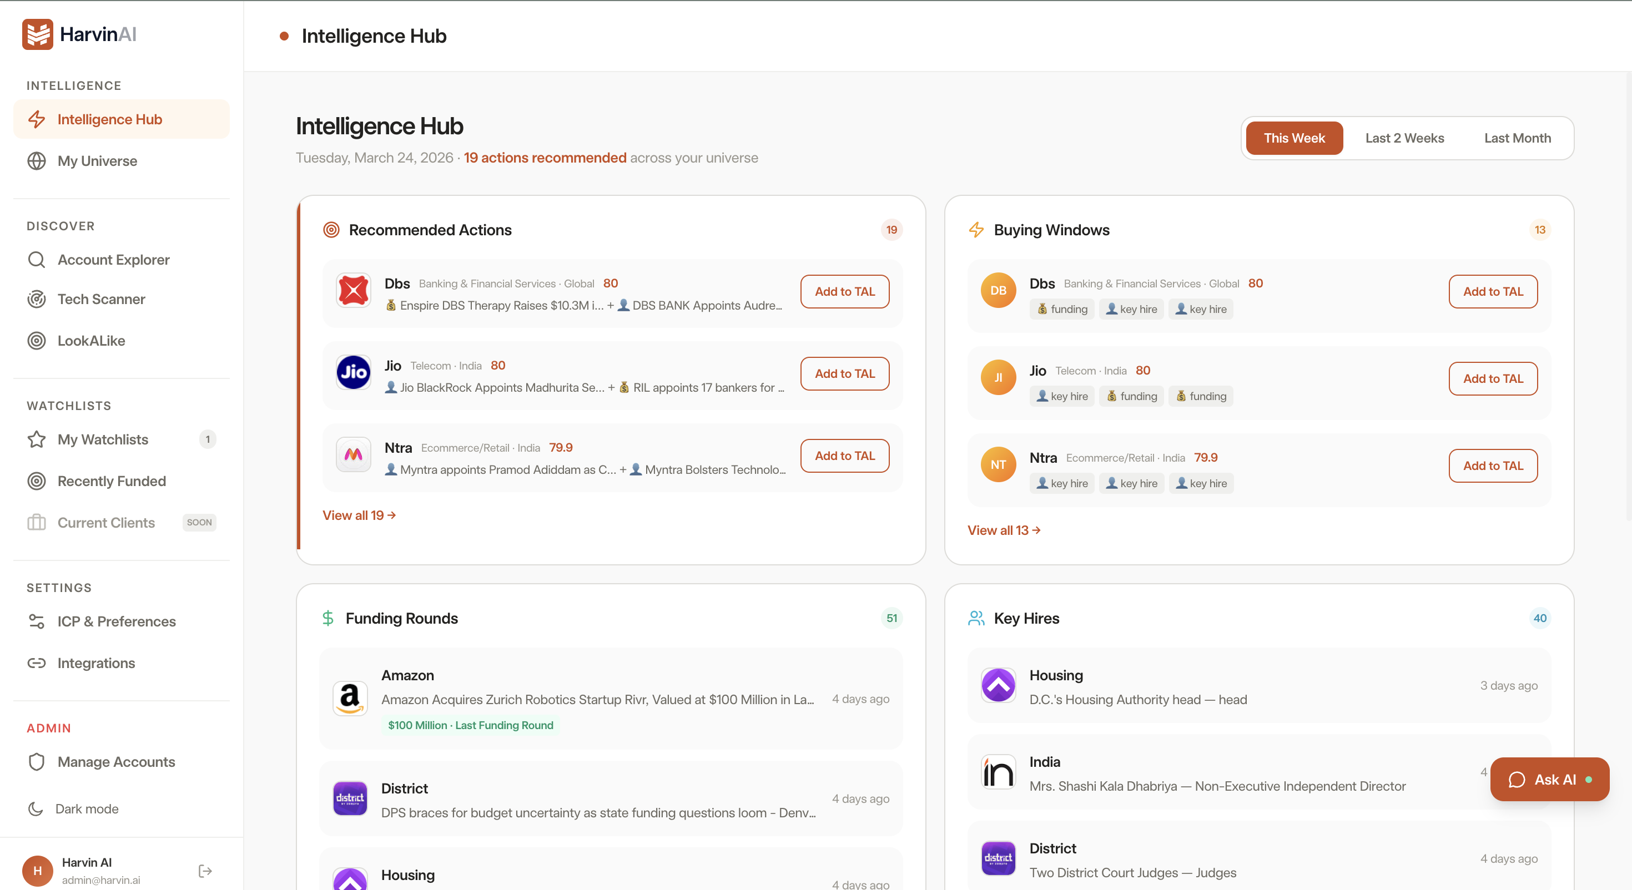Add Ntra to TAL in Buying Windows
Image resolution: width=1632 pixels, height=890 pixels.
1493,466
